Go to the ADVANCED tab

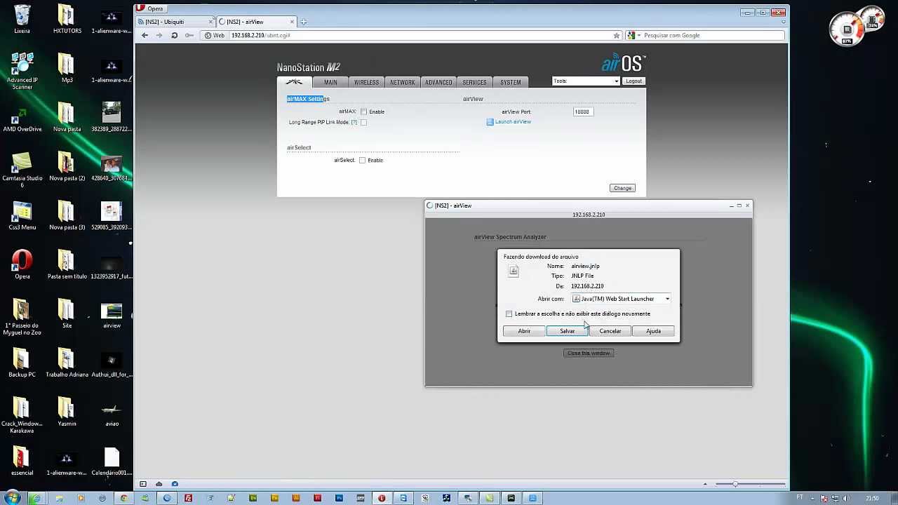(x=438, y=82)
